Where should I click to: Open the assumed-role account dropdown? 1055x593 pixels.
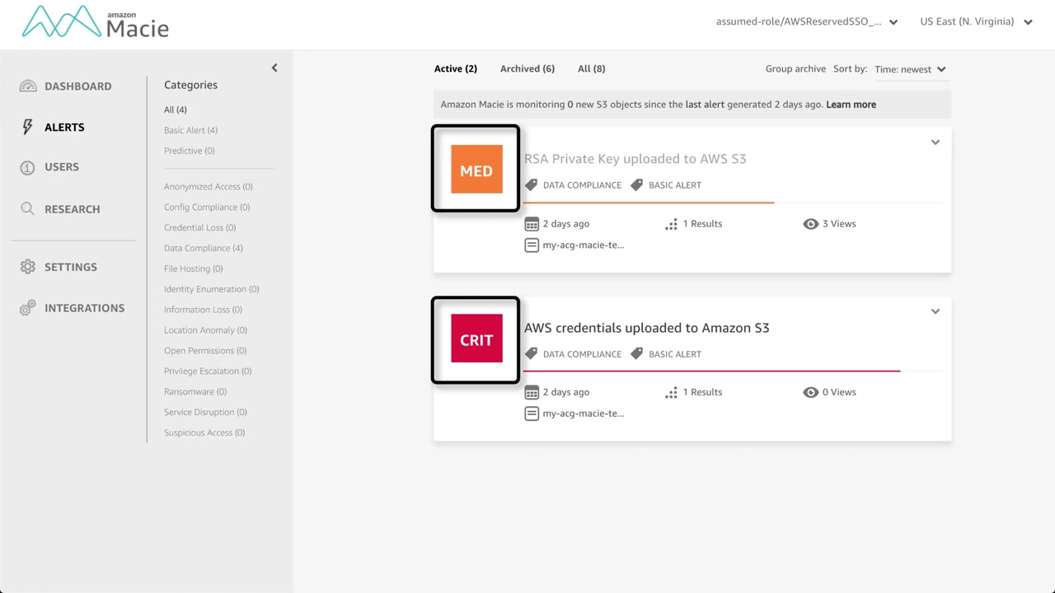point(807,21)
